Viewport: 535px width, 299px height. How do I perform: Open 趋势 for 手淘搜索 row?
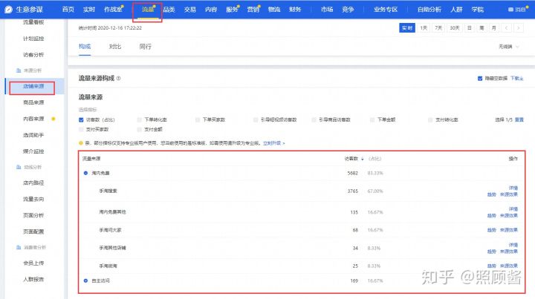[x=492, y=194]
